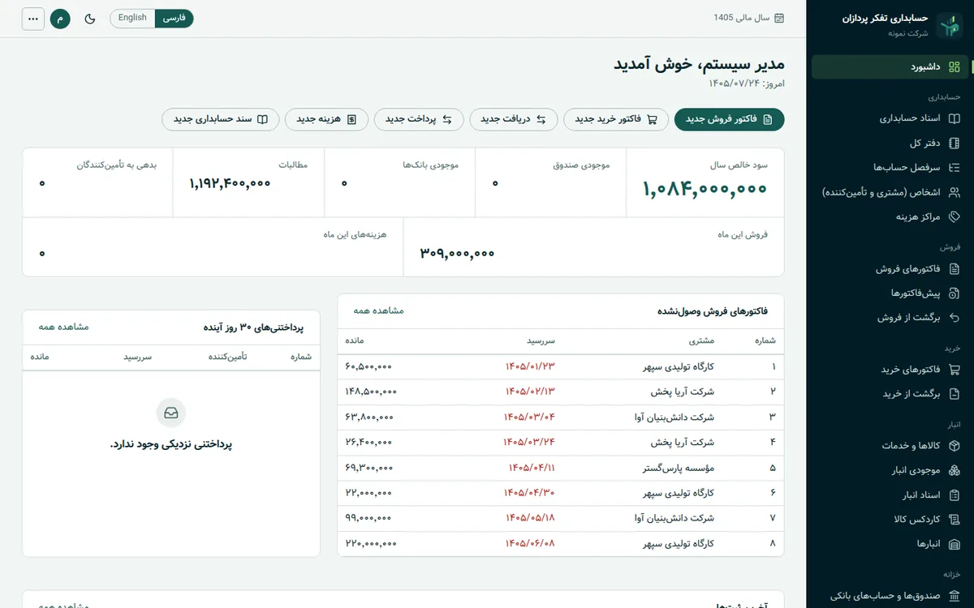
Task: Click the due date 1405/03/04
Action: [529, 417]
